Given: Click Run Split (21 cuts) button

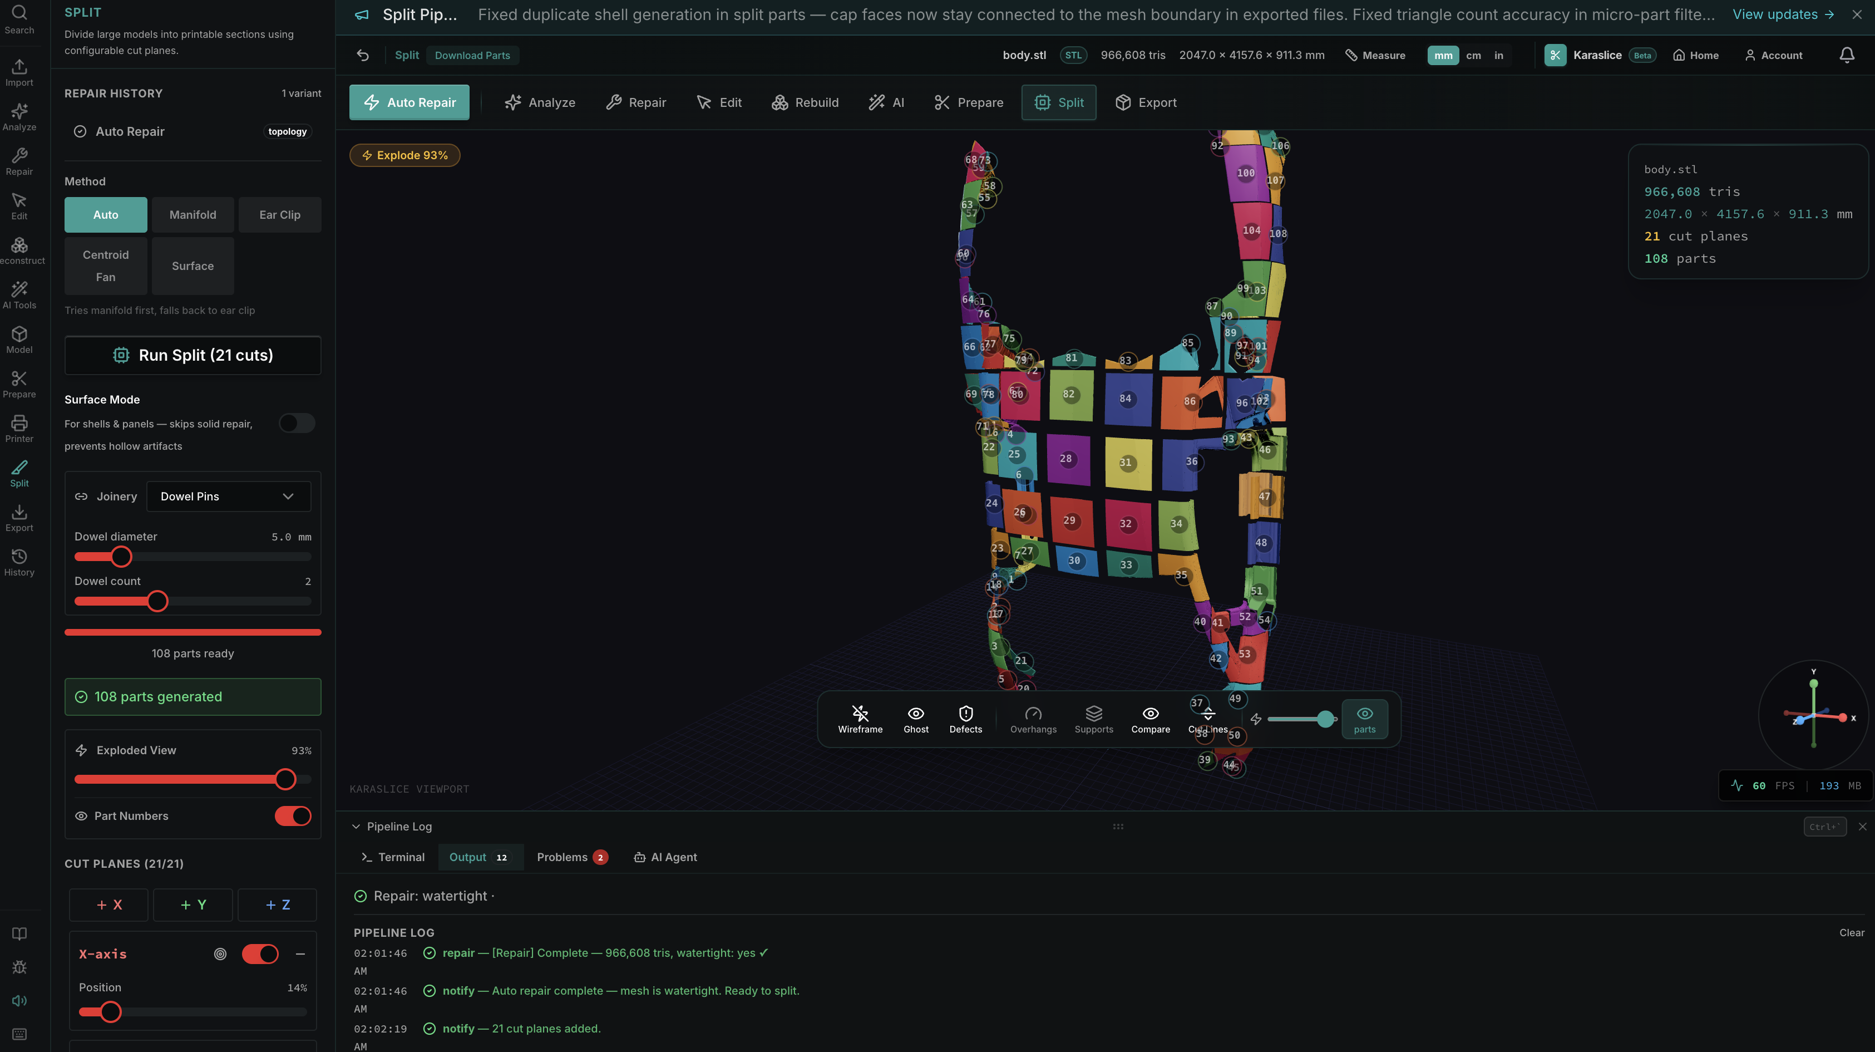Looking at the screenshot, I should tap(192, 355).
